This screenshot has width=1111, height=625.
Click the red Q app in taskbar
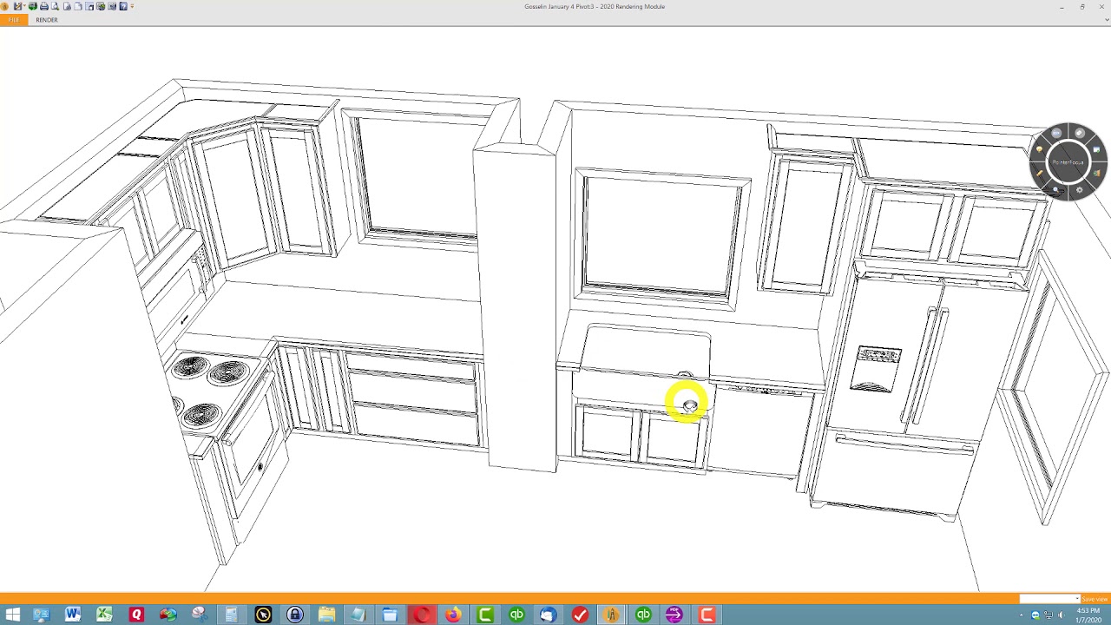pyautogui.click(x=136, y=615)
